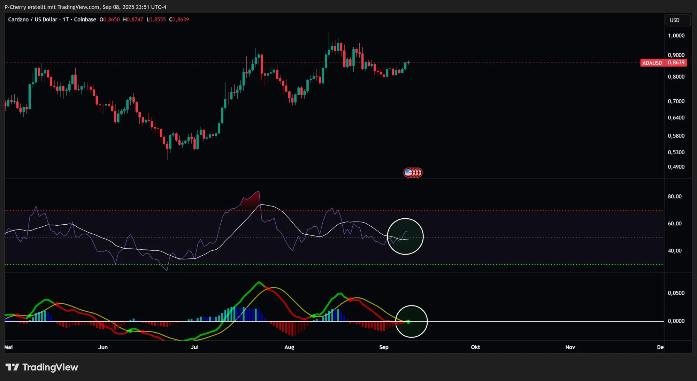Click the 0,8639 current price tag
The image size is (697, 381).
coord(676,63)
